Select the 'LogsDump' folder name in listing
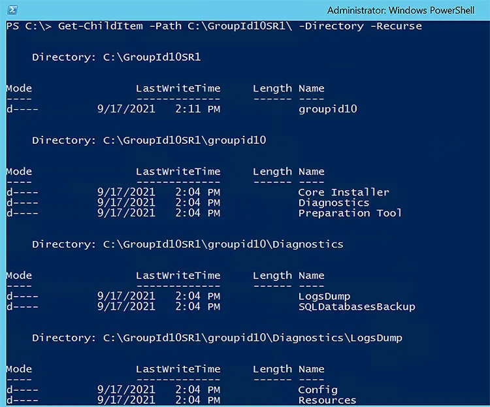This screenshot has width=490, height=407. pos(324,296)
